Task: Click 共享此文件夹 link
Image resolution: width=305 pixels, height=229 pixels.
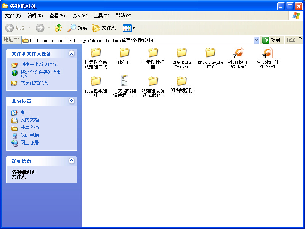Action: [x=34, y=83]
